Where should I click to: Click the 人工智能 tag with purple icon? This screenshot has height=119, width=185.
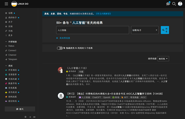84,97
